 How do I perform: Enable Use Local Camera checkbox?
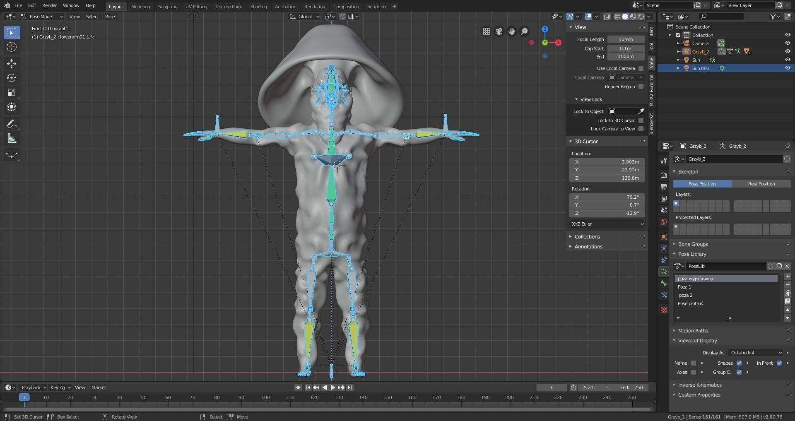tap(641, 68)
